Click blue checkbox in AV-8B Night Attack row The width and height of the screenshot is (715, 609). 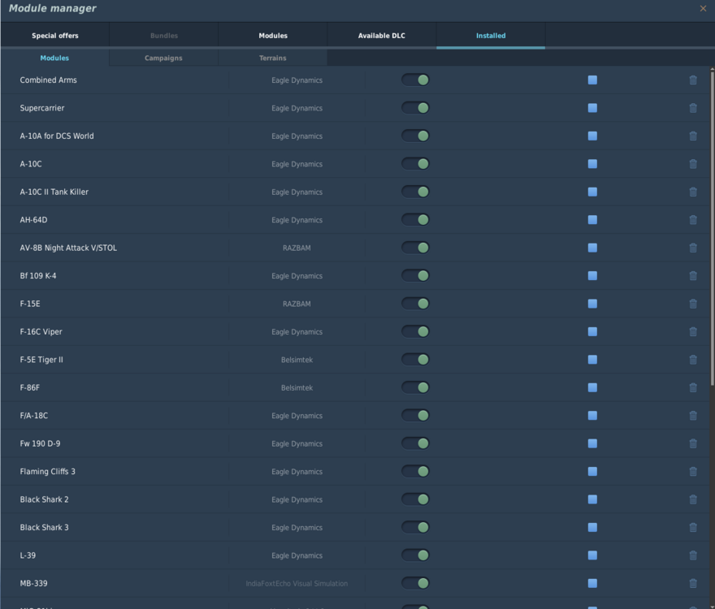tap(592, 248)
